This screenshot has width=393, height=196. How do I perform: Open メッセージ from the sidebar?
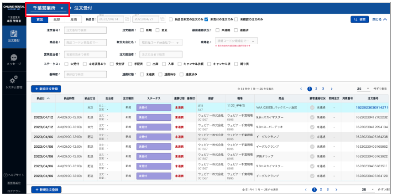coord(13,60)
